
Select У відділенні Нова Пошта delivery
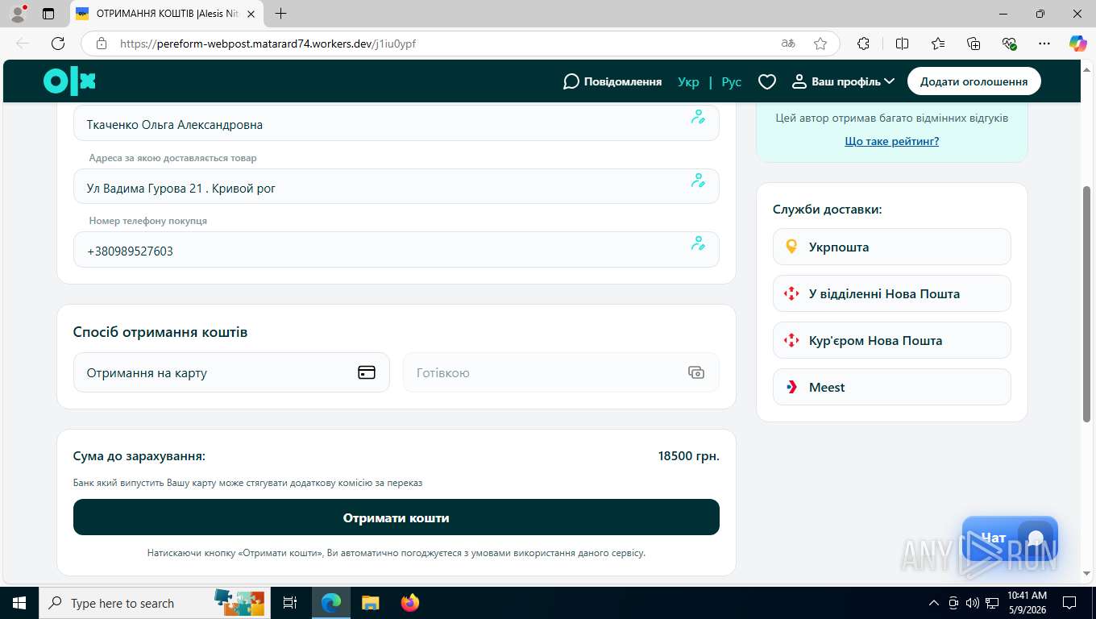point(891,293)
